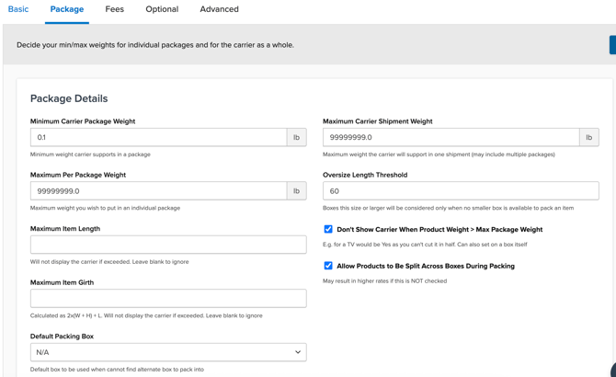The height and width of the screenshot is (377, 616).
Task: Focus the Maximum Carrier Shipment Weight input
Action: (x=451, y=137)
